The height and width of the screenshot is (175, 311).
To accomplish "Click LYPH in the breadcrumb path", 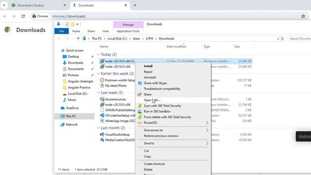I will tap(150, 39).
